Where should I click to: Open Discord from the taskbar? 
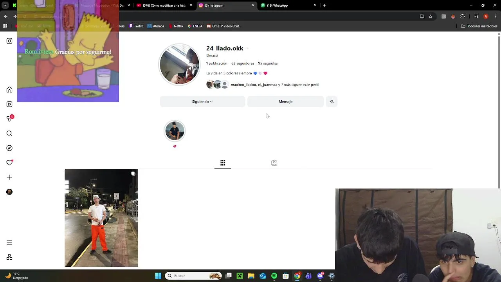point(320,276)
